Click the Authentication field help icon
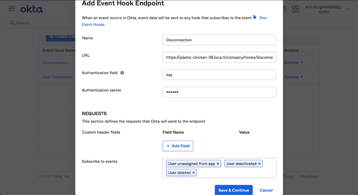The image size is (358, 195). click(x=122, y=73)
